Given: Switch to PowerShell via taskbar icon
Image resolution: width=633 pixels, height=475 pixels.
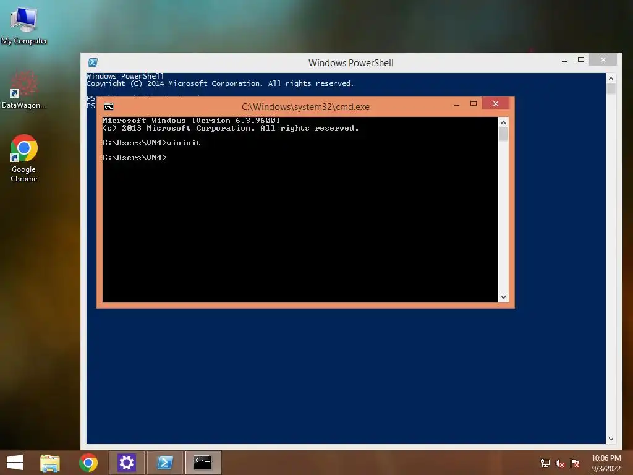Looking at the screenshot, I should (165, 463).
